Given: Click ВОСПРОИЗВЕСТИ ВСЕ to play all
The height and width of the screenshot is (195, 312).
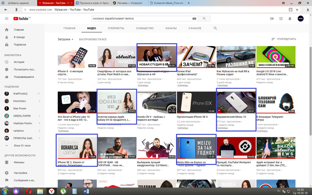Looking at the screenshot, I should point(93,39).
